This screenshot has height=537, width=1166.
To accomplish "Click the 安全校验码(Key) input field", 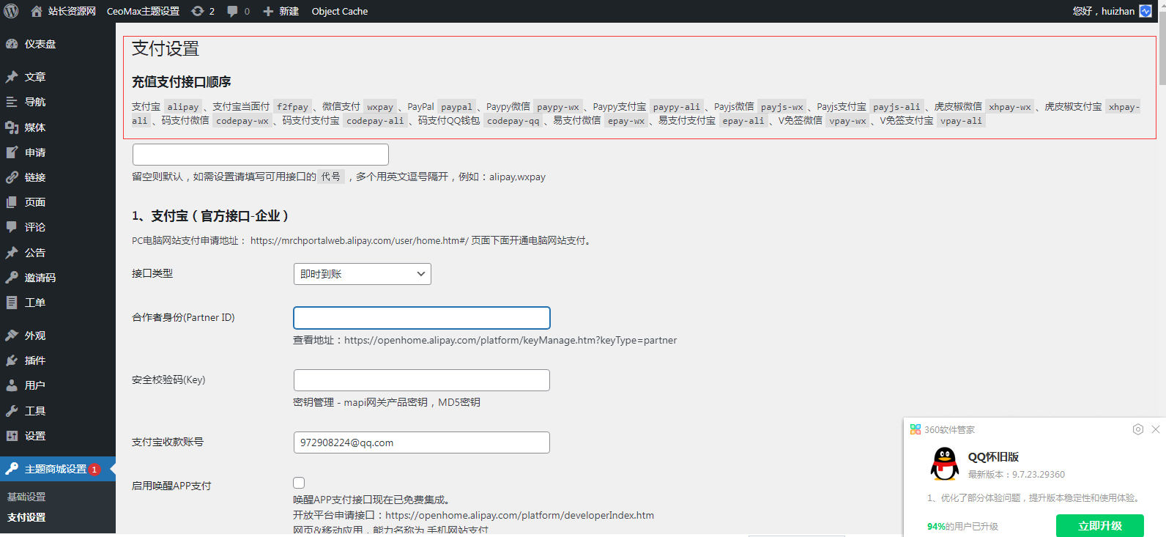I will point(422,380).
